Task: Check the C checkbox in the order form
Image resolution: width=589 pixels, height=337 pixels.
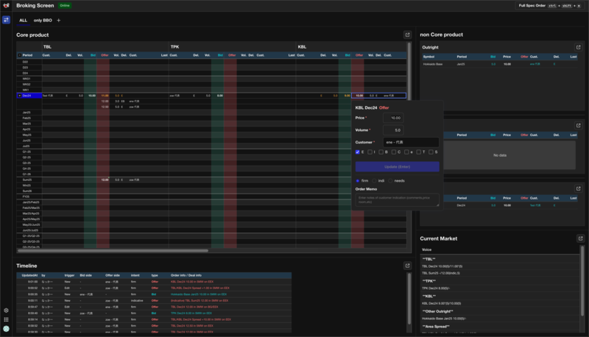Action: click(394, 152)
